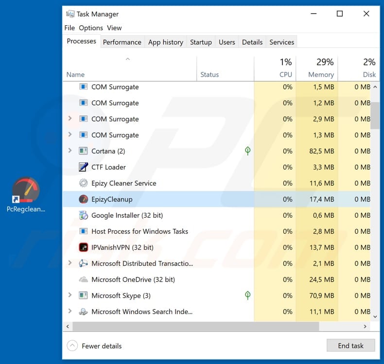
Task: Click the Epizy Cleaner Service gear icon
Action: pyautogui.click(x=83, y=183)
